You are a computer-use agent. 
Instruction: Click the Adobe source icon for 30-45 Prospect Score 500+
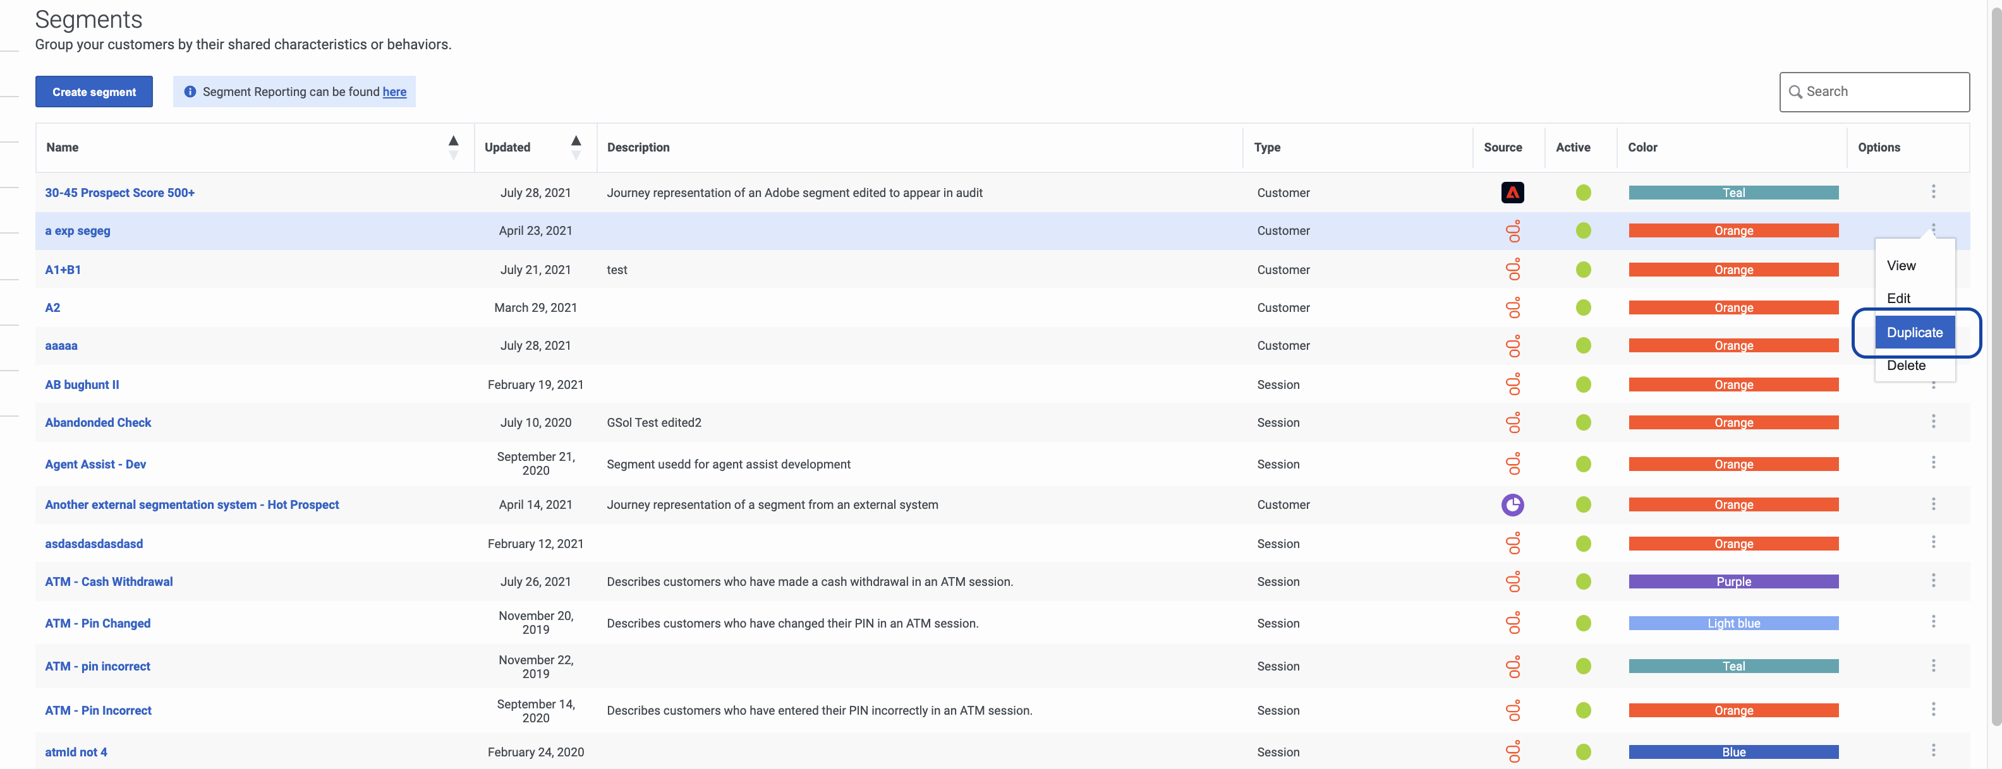(1512, 193)
